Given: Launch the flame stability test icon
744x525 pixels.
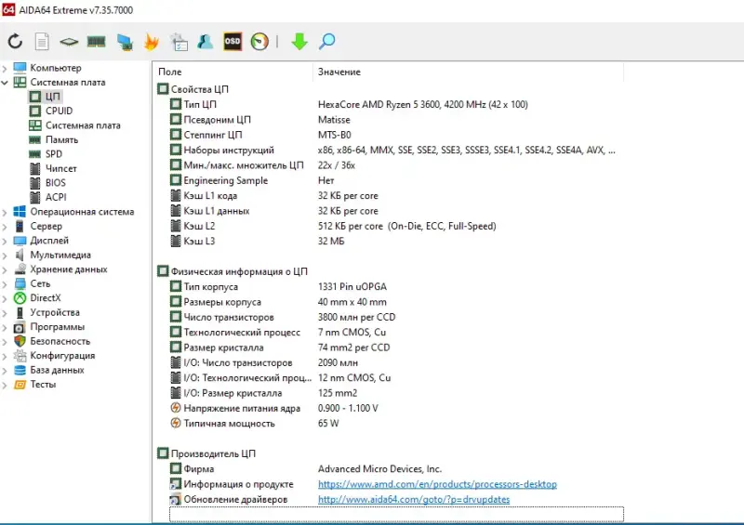Looking at the screenshot, I should click(152, 42).
